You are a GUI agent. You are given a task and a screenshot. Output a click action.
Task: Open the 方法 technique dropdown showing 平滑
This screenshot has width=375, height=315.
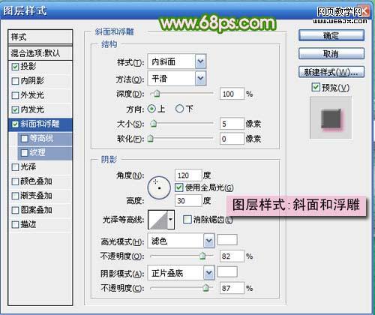click(177, 79)
